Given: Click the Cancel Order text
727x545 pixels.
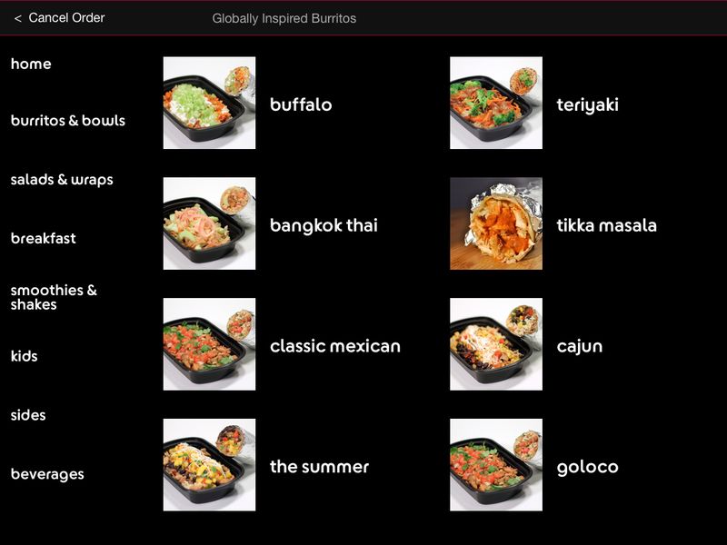Looking at the screenshot, I should 66,17.
